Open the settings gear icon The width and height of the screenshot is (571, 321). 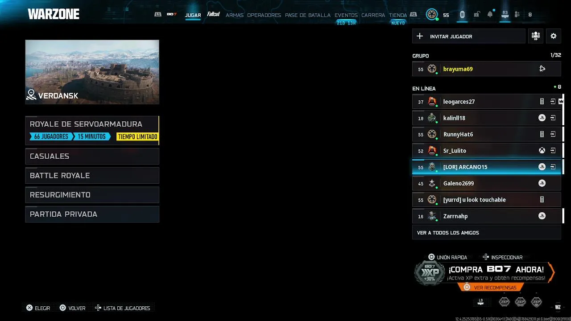tap(554, 36)
